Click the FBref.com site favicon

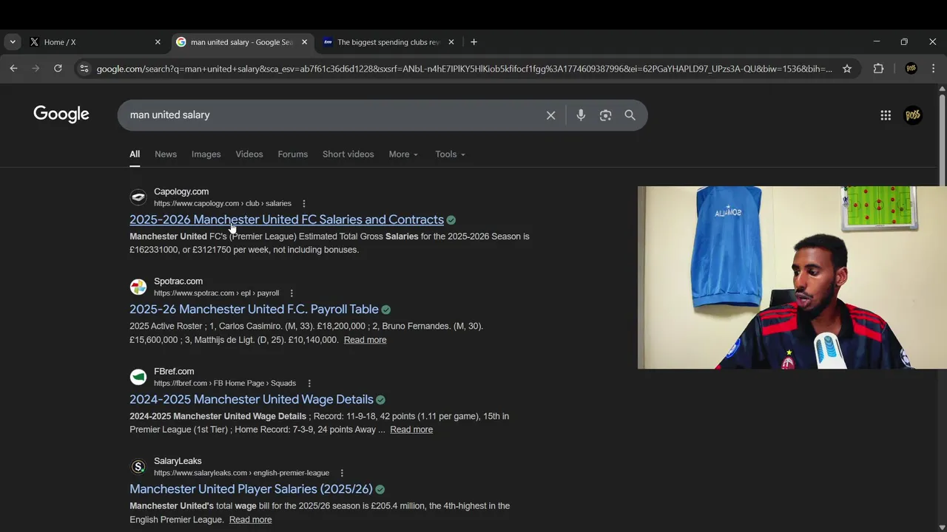138,377
